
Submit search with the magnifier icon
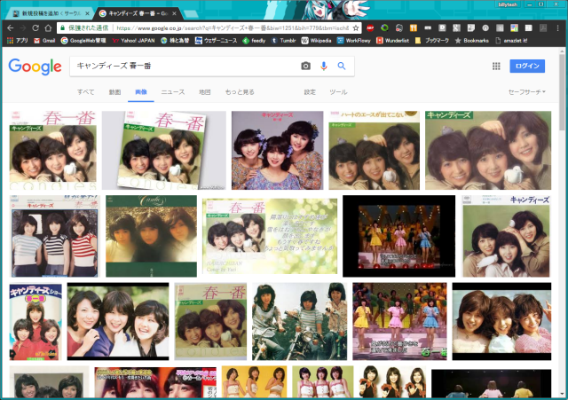(341, 66)
